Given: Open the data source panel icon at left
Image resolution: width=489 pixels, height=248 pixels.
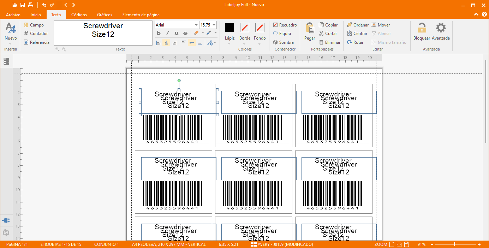Looking at the screenshot, I should point(6,61).
